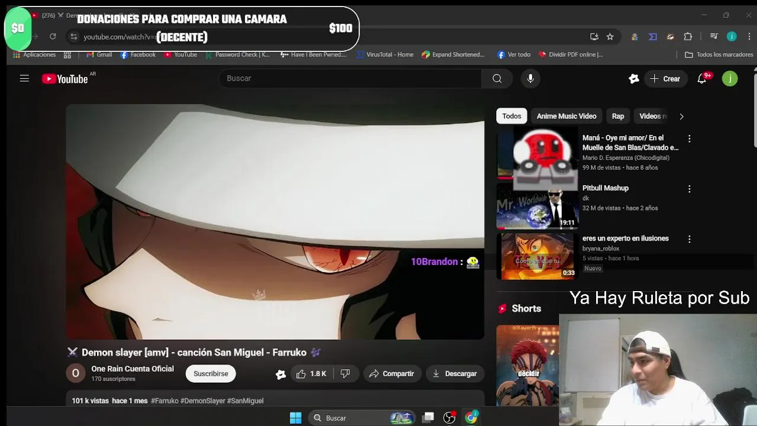This screenshot has width=757, height=426.
Task: Open the YouTube account avatar menu
Action: tap(730, 79)
